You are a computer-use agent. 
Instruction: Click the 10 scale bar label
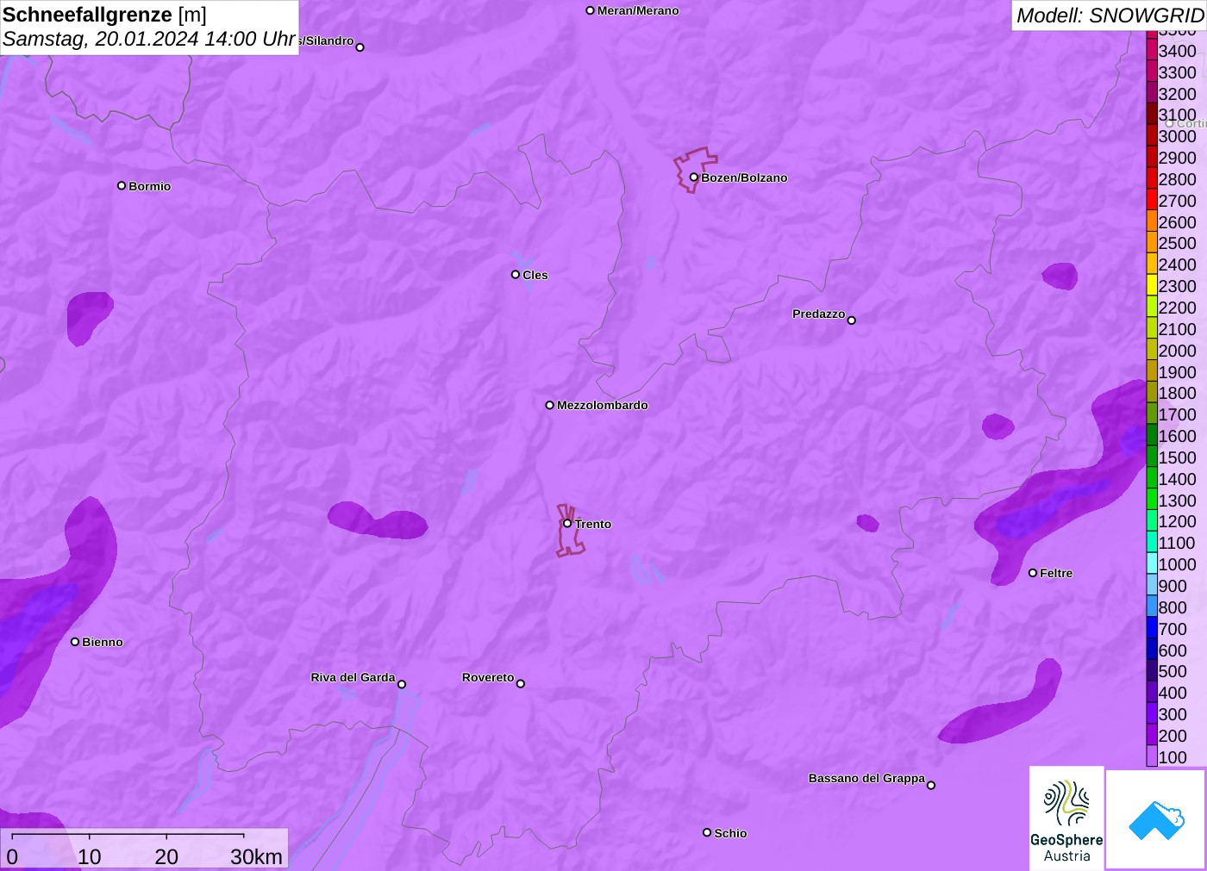[90, 856]
